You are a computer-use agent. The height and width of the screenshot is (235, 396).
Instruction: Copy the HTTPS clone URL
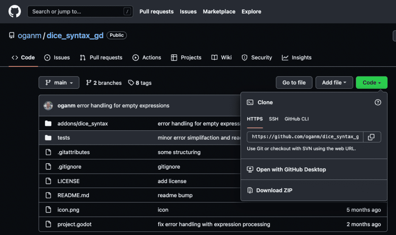371,137
